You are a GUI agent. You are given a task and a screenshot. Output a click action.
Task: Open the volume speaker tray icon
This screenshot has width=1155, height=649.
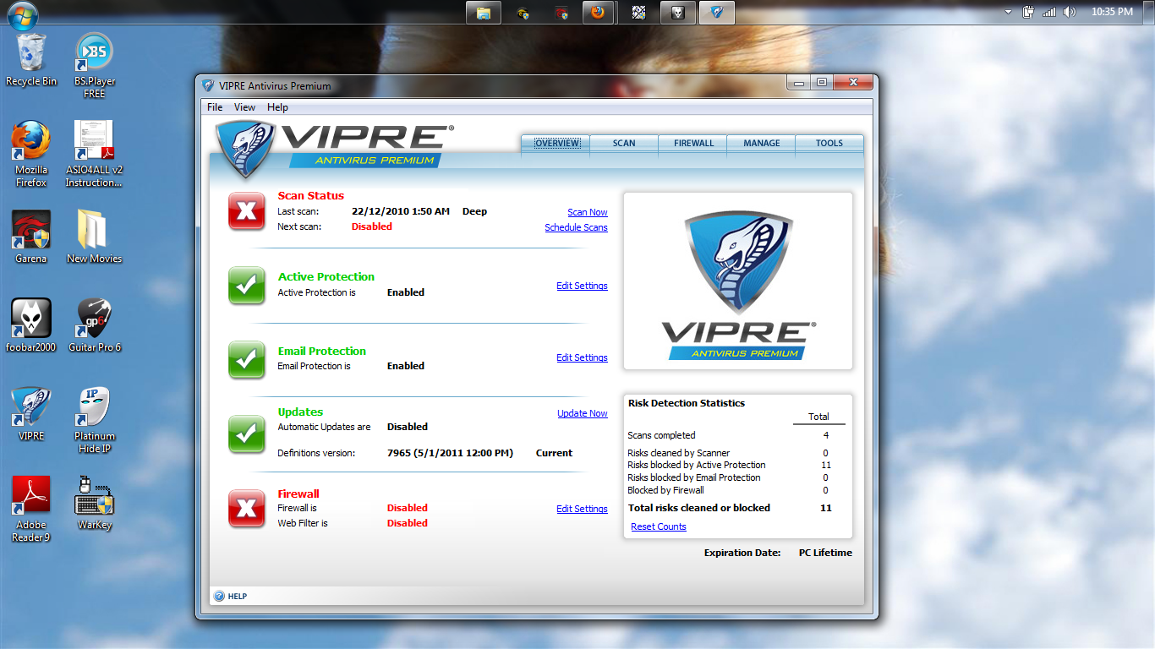[1070, 12]
